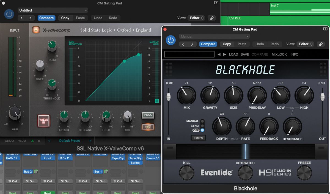This screenshot has width=330, height=194.
Task: Toggle PEAK mode on the X-ValveComp
Action: click(148, 115)
